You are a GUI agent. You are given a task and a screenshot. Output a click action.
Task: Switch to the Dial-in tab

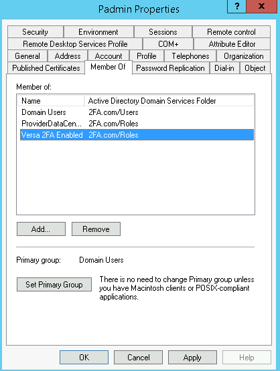click(224, 68)
